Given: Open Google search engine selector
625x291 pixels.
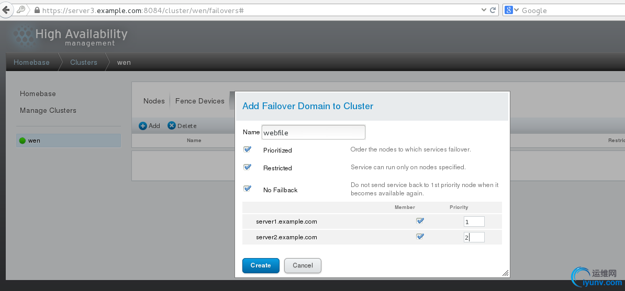Looking at the screenshot, I should click(511, 10).
